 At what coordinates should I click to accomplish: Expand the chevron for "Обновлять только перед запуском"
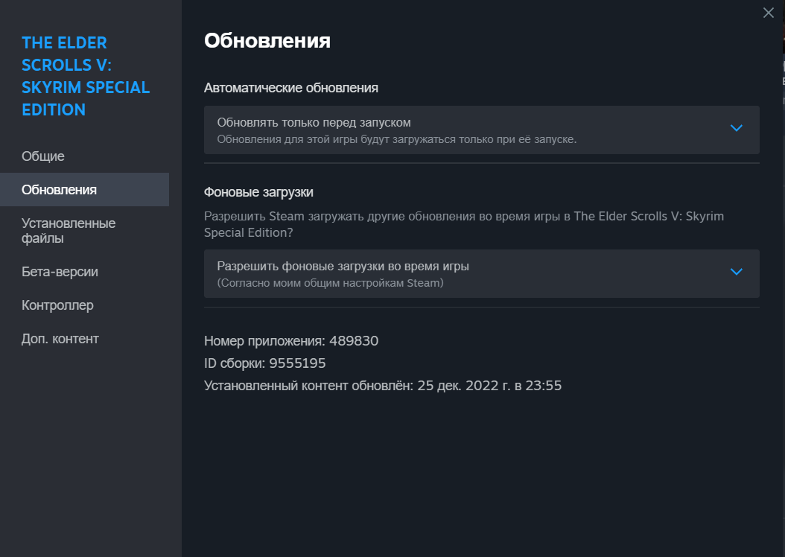point(736,128)
